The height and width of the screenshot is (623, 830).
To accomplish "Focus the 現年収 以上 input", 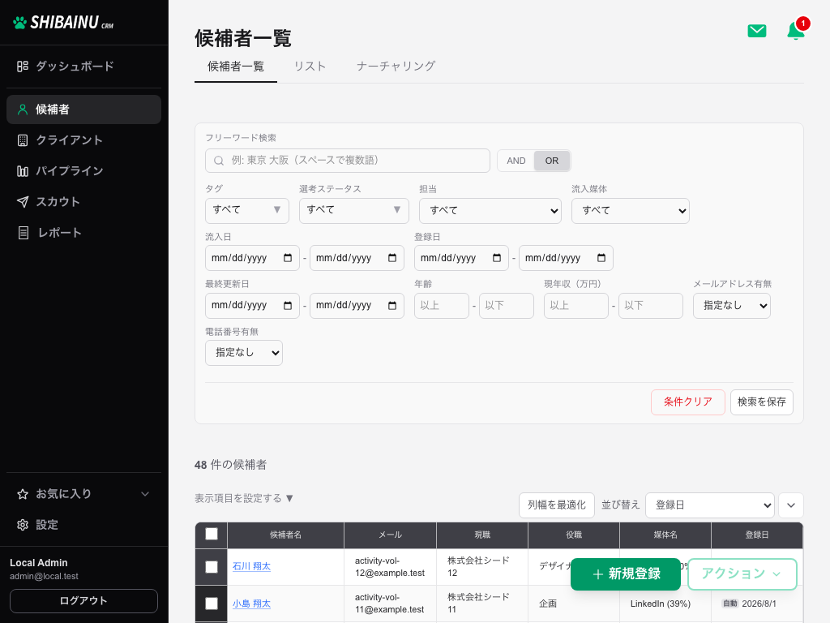I will click(576, 306).
